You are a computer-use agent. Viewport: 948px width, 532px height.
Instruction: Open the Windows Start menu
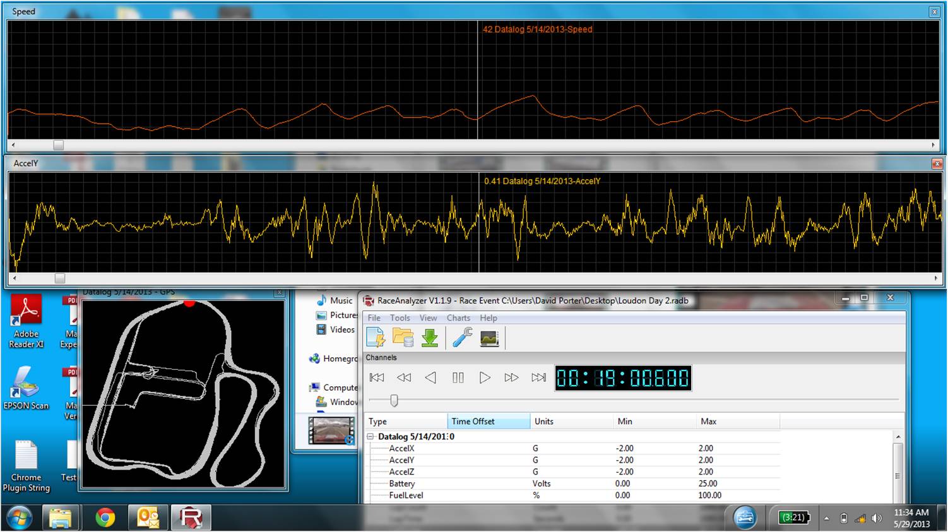(x=18, y=518)
